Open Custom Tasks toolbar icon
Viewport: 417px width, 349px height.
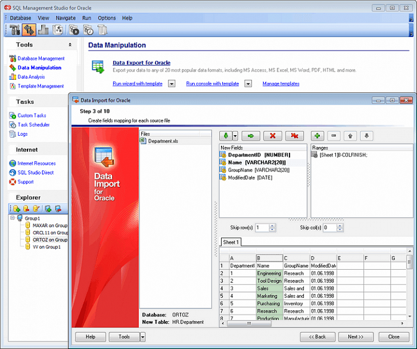(x=74, y=30)
